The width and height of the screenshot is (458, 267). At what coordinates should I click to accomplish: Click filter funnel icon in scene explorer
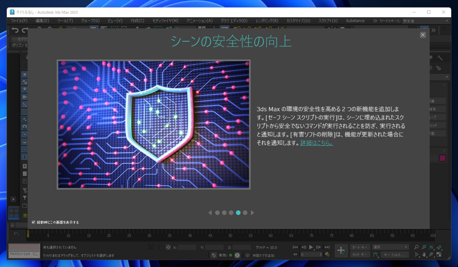click(25, 198)
